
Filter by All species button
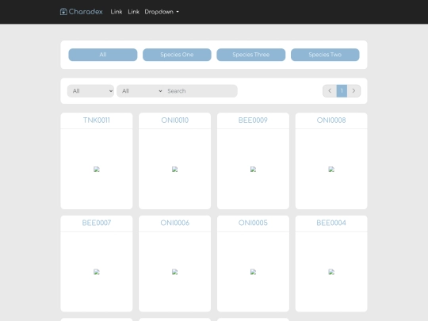coord(103,55)
